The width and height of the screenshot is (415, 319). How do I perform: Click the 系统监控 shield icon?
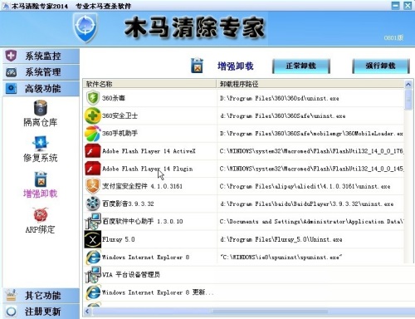point(11,56)
